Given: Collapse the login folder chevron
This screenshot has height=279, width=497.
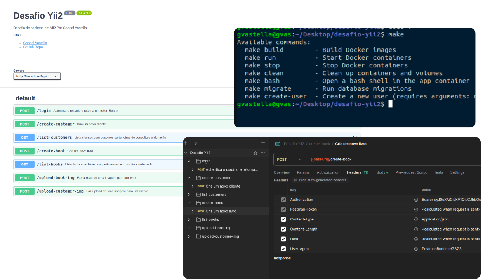Looking at the screenshot, I should click(189, 161).
